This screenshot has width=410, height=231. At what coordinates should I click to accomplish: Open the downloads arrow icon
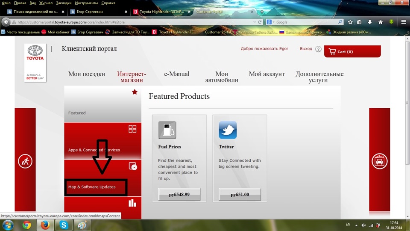coord(369,22)
